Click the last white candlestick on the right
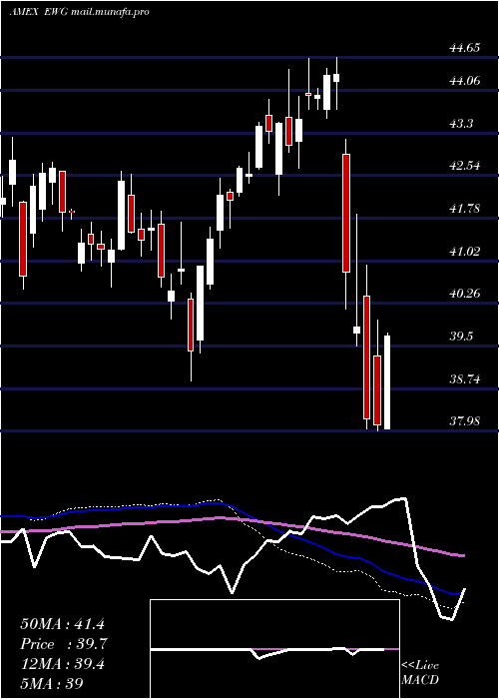This screenshot has height=699, width=499. tap(387, 382)
